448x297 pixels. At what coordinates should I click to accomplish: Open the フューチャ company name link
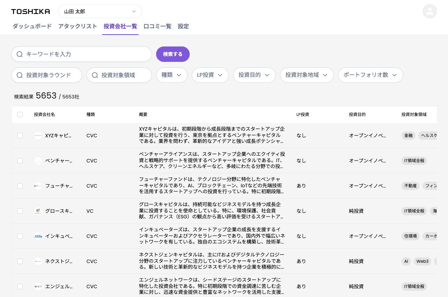pos(59,186)
